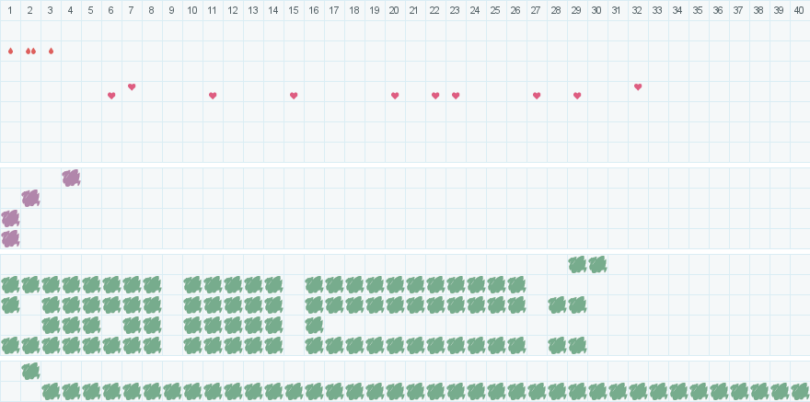Select the heart icon on day 15
The image size is (810, 402).
tap(294, 96)
